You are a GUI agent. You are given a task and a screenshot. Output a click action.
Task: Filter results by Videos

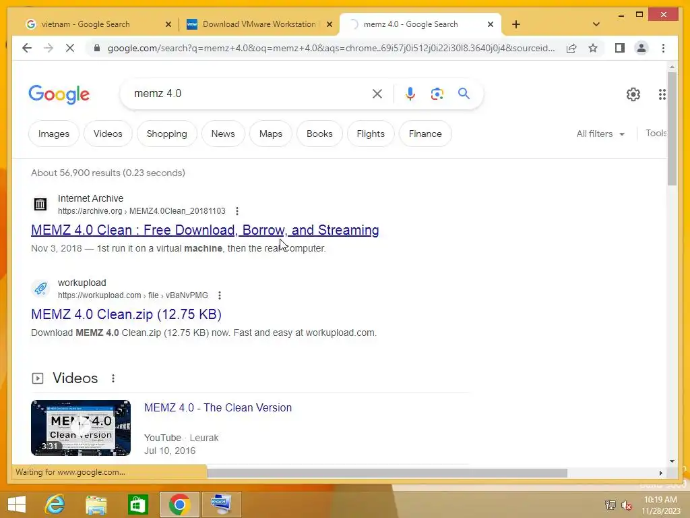click(x=108, y=134)
